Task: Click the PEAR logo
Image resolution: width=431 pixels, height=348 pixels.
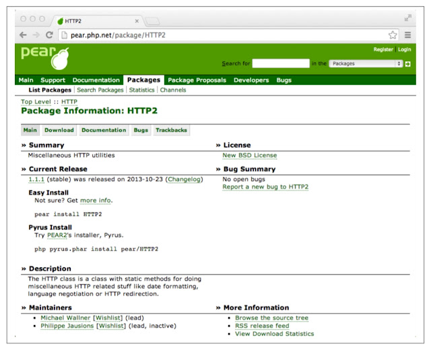Action: pos(45,58)
